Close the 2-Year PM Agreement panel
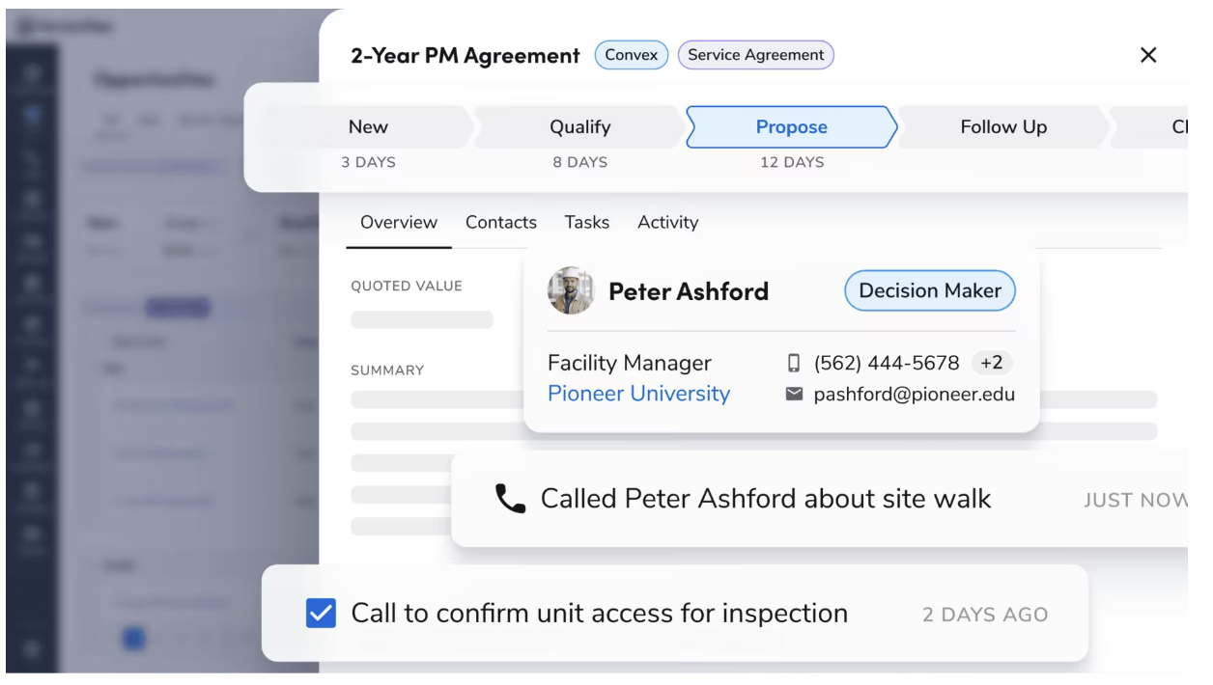Screen dimensions: 1213x685 [1148, 55]
